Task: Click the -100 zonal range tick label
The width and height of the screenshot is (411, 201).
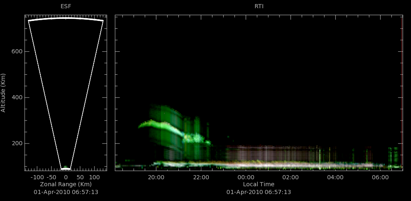Action: (37, 178)
